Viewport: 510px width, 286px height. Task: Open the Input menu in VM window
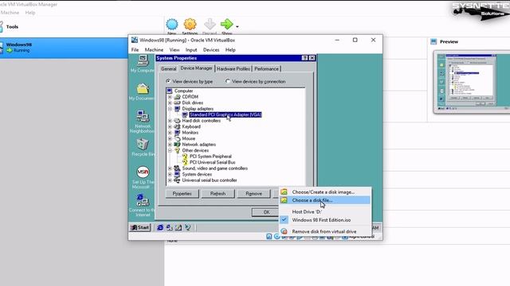click(191, 49)
